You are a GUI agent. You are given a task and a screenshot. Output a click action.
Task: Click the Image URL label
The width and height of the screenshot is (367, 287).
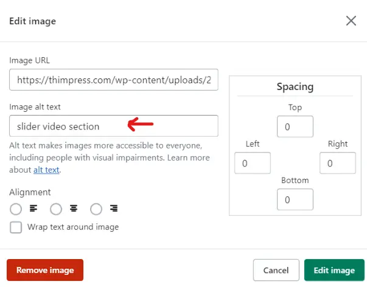click(29, 60)
